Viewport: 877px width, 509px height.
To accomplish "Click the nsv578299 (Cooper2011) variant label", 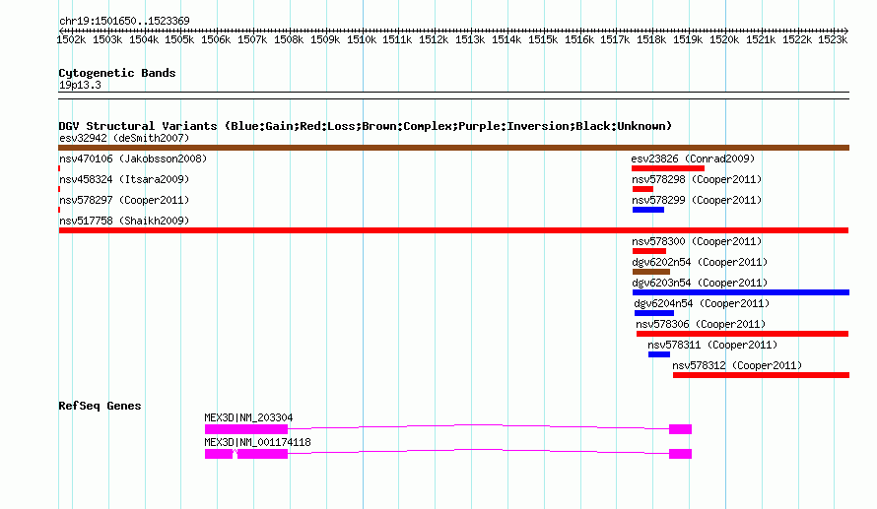I will point(697,200).
